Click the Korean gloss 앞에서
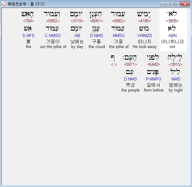Image resolution: width=192 pixels, height=187 pixels. point(153,85)
